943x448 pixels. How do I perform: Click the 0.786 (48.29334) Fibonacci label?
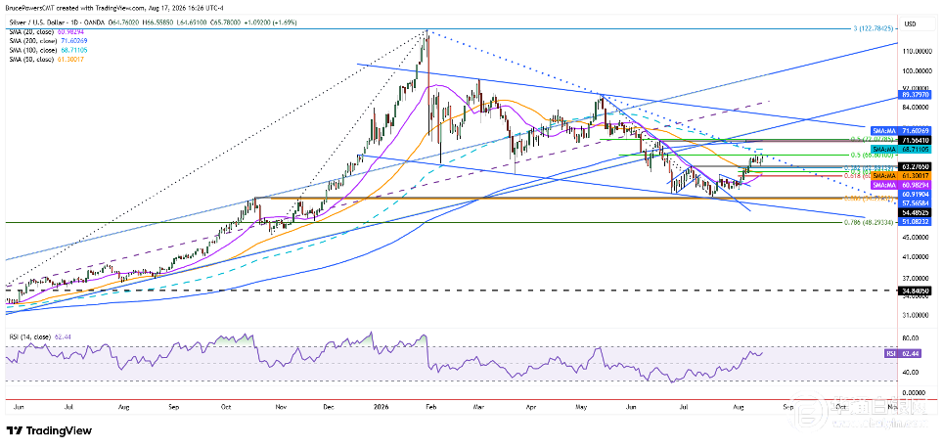(869, 222)
